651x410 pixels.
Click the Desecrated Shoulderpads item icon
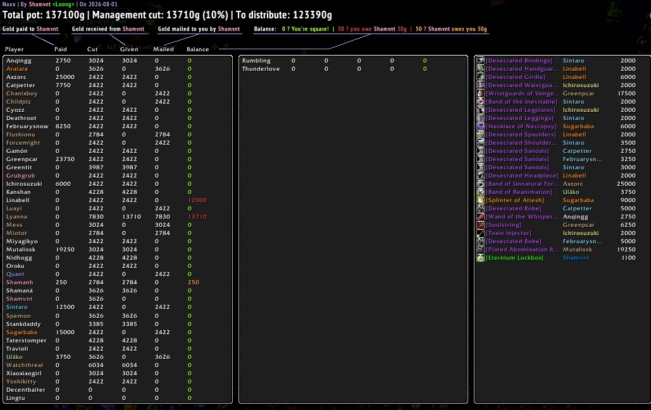tap(480, 143)
